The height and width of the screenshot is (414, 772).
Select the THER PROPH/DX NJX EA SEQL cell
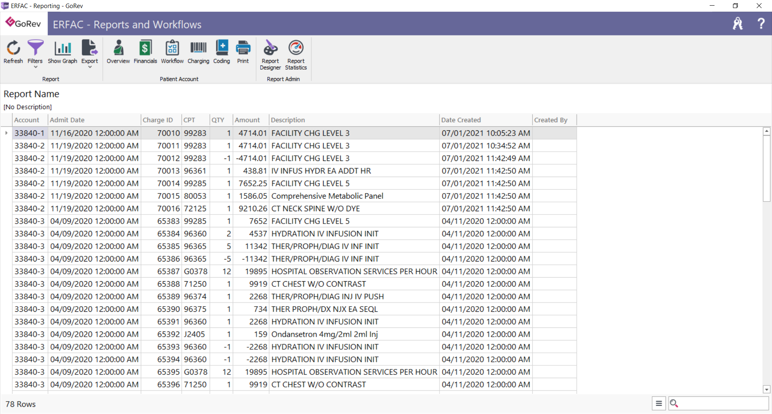pos(354,309)
